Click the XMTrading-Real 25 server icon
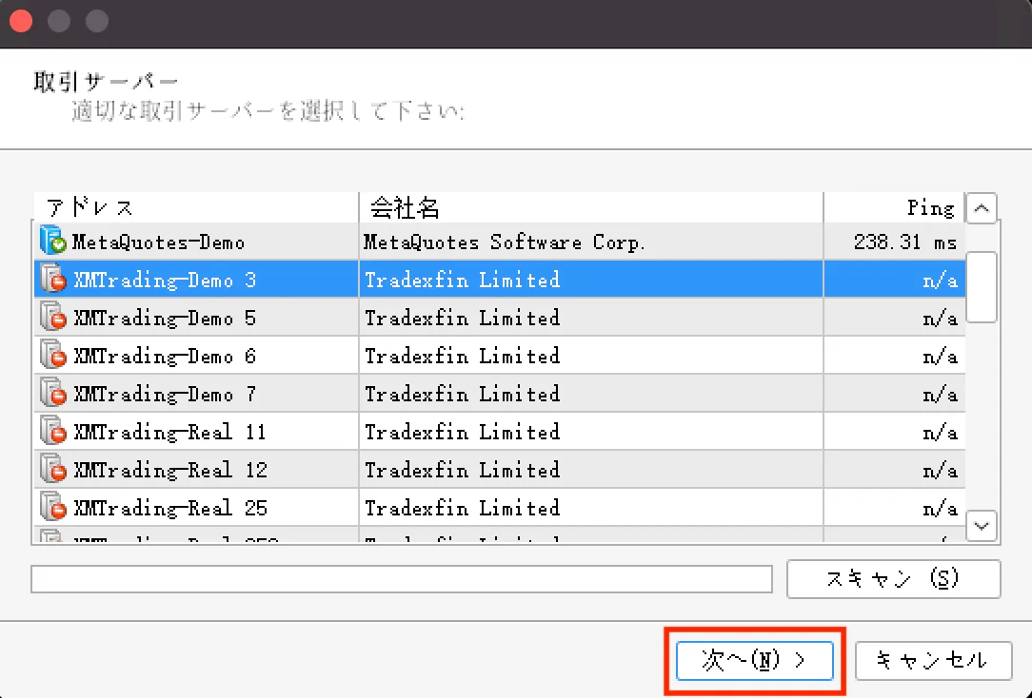Viewport: 1032px width, 698px height. pos(52,508)
